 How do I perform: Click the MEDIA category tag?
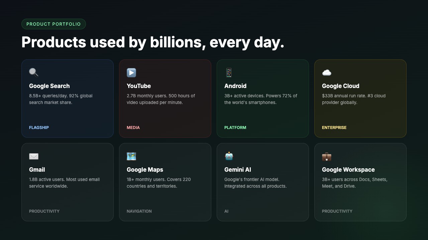coord(133,128)
